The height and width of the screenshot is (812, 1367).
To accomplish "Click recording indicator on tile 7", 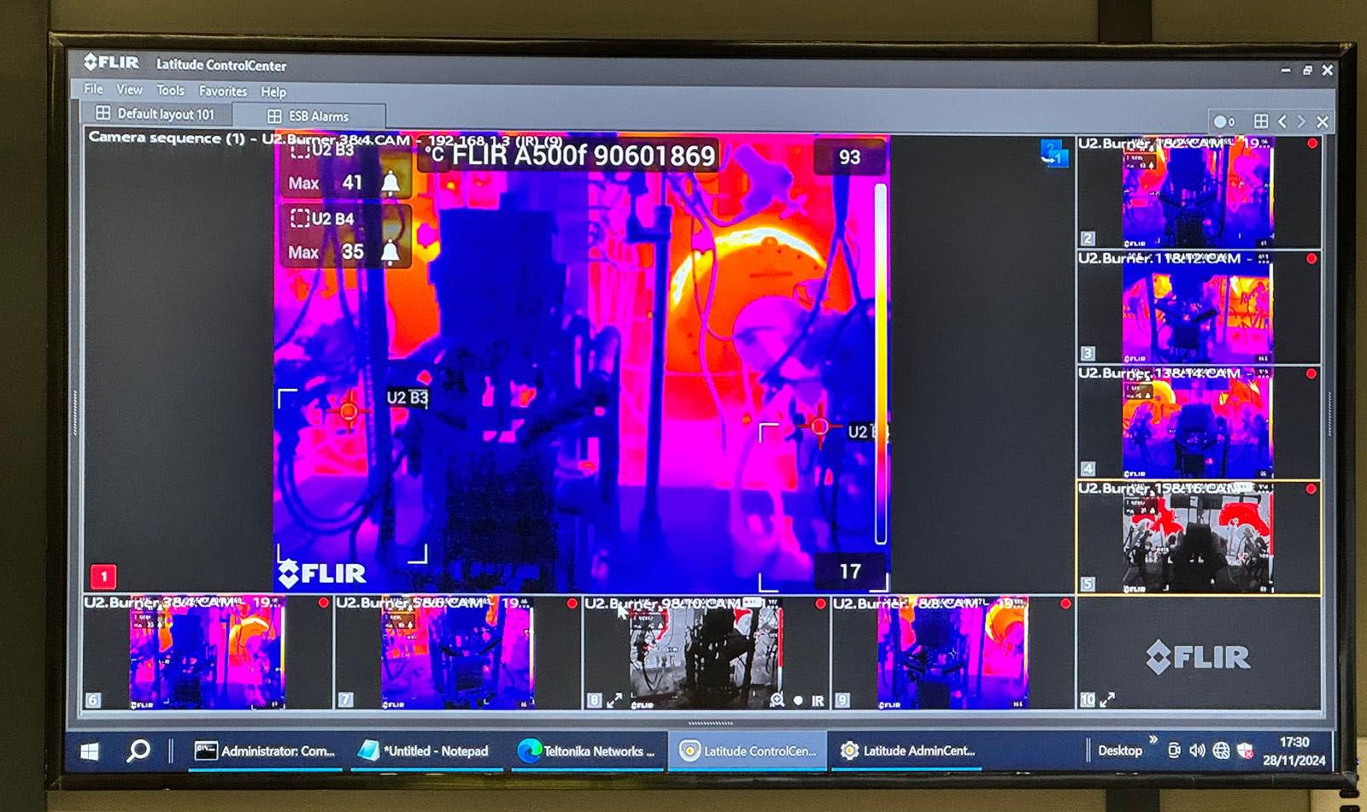I will point(572,603).
